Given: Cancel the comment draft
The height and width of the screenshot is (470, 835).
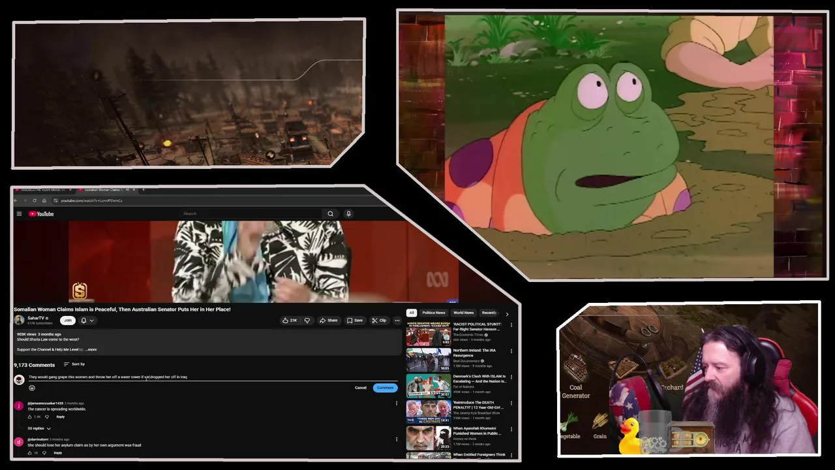Looking at the screenshot, I should (x=361, y=388).
